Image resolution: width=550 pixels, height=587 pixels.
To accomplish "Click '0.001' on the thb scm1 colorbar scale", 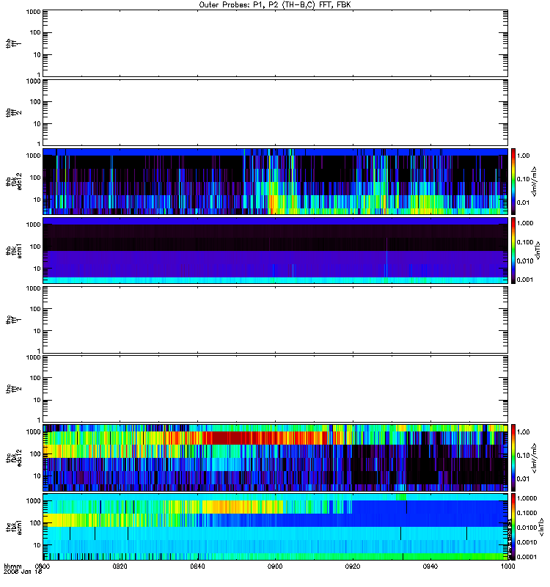I will [525, 280].
